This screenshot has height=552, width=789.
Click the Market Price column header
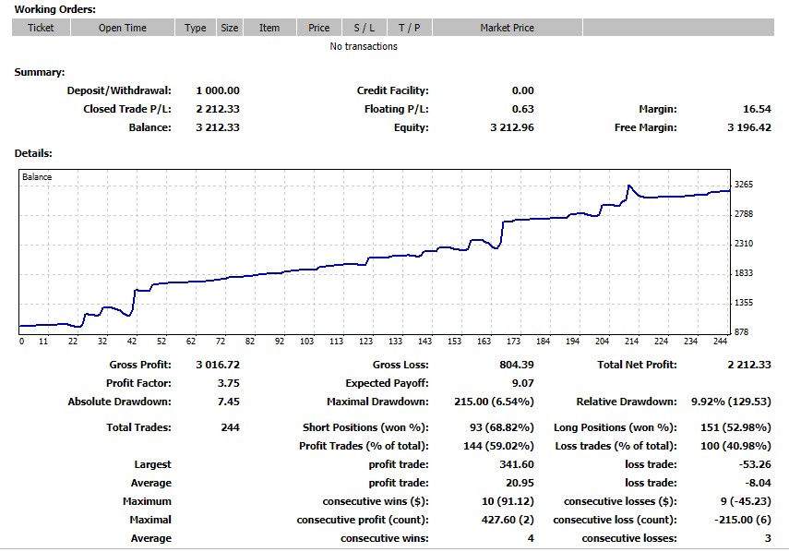tap(507, 28)
